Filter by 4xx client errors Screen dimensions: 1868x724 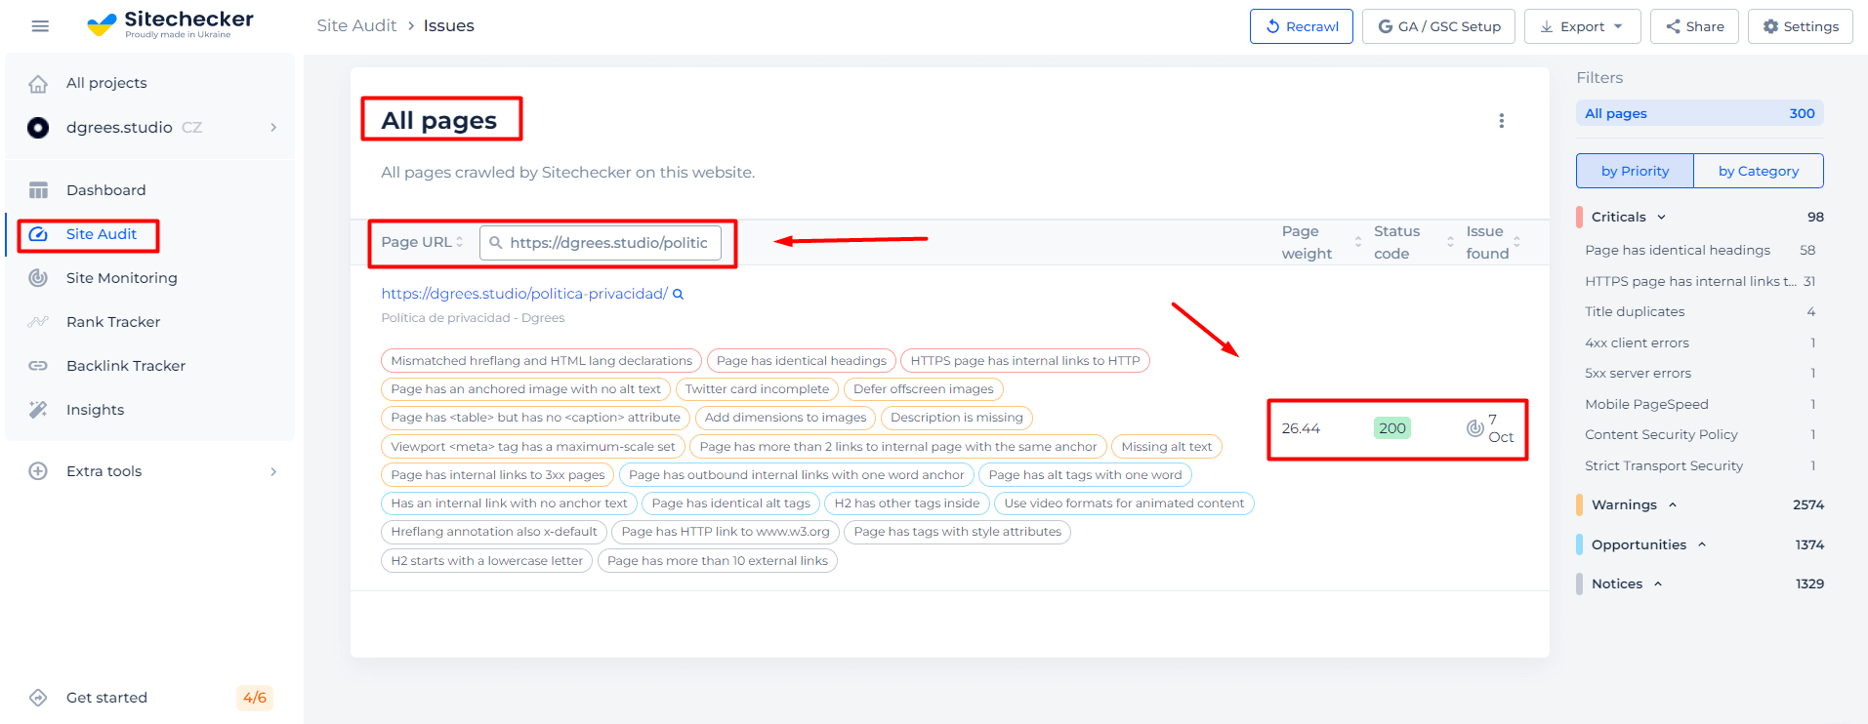coord(1699,342)
